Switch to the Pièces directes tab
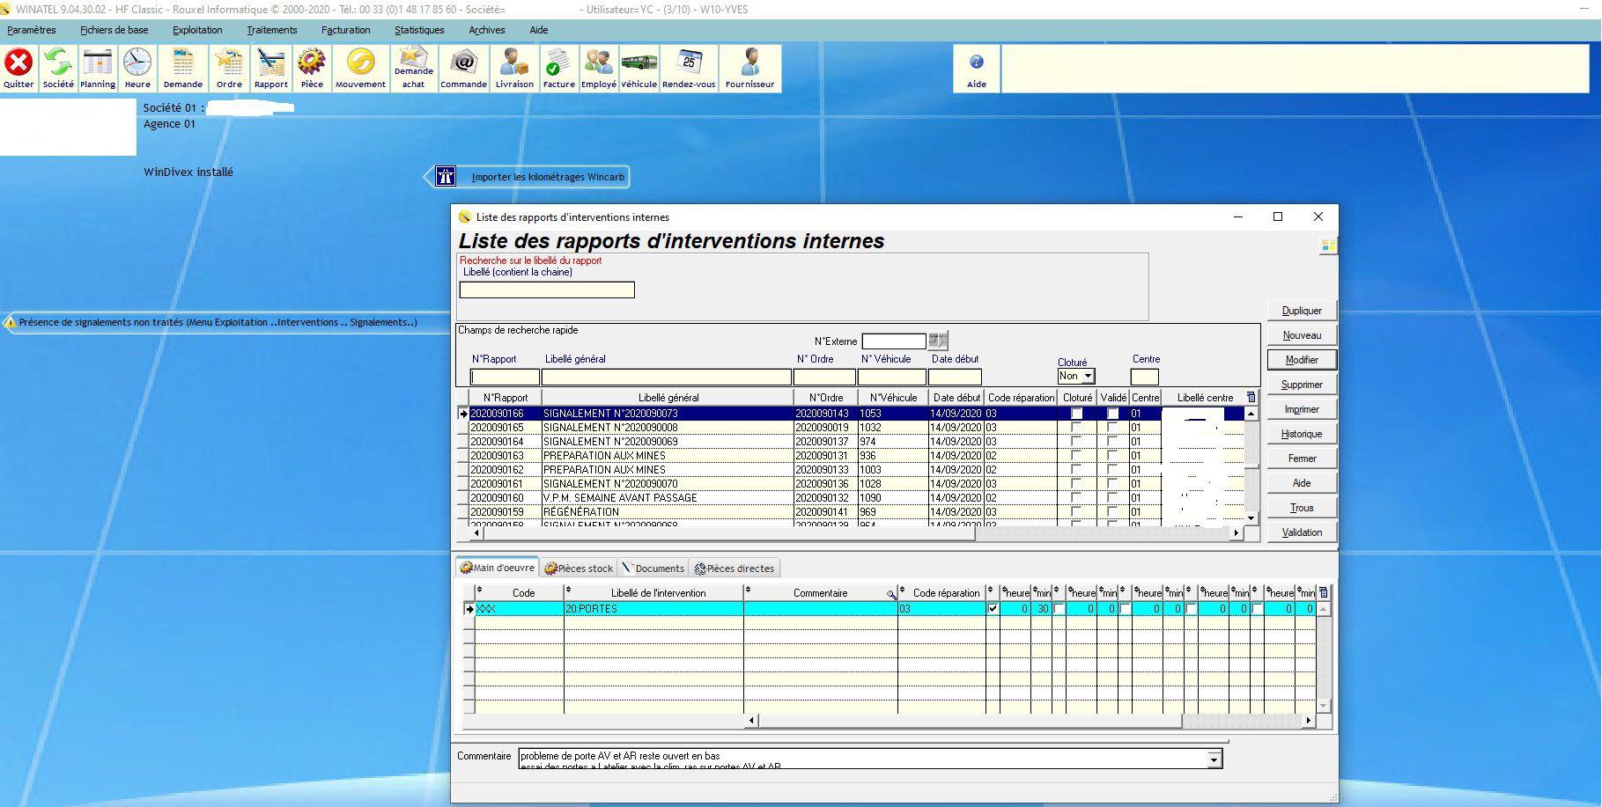Viewport: 1602px width, 807px height. click(x=734, y=569)
